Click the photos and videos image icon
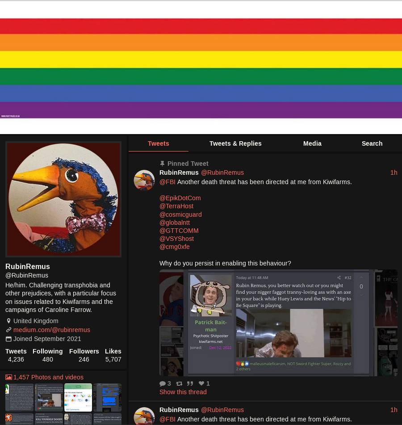This screenshot has width=402, height=425. tap(8, 377)
